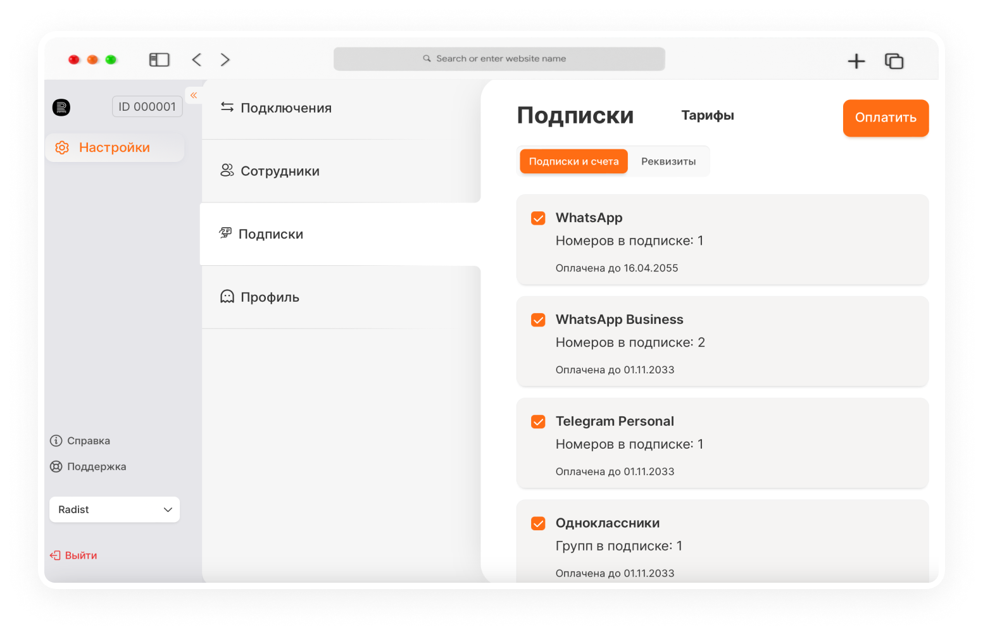Open the Настройки menu item
Screen dimensions: 983x634
[115, 147]
